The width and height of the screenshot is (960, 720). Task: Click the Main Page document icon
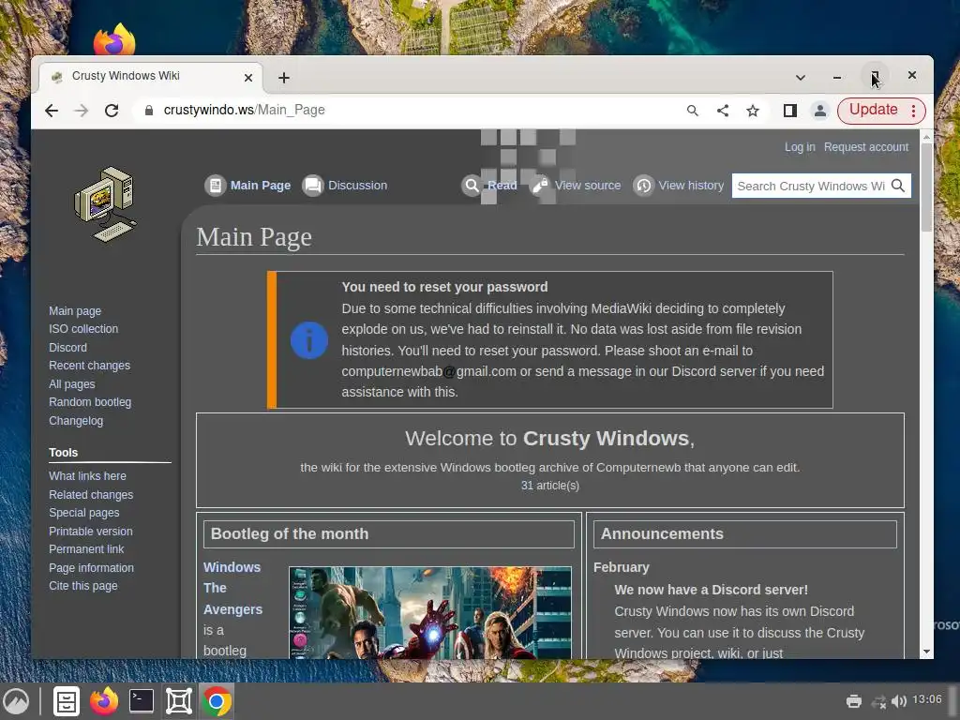click(x=216, y=186)
